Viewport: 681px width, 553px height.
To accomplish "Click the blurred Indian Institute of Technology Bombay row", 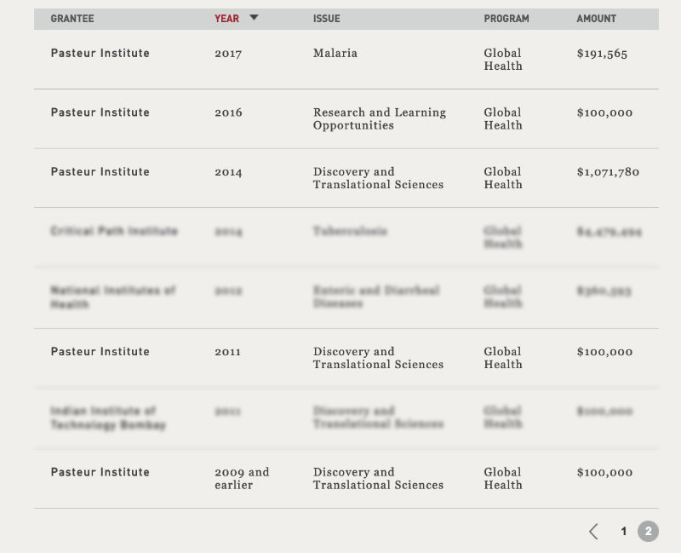I will pyautogui.click(x=346, y=418).
